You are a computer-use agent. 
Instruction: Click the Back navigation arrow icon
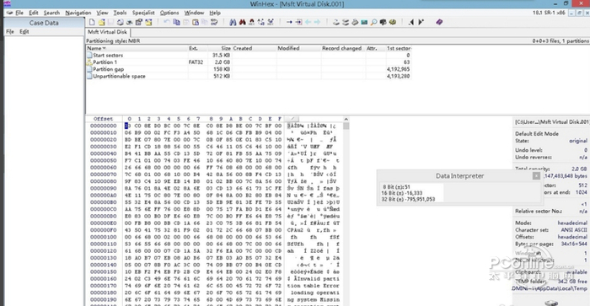(x=308, y=22)
